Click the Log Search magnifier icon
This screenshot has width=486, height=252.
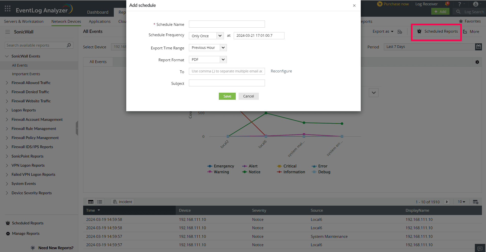[458, 12]
